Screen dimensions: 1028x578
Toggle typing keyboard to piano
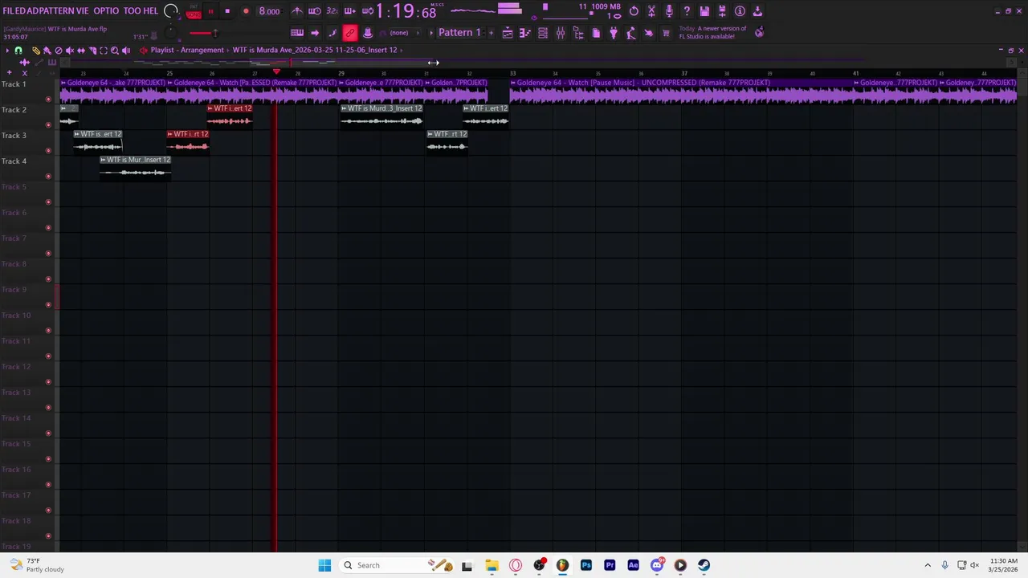coord(297,33)
